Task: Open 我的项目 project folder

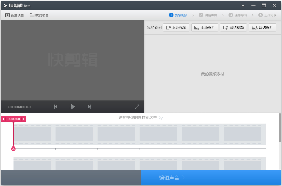Action: (39, 15)
